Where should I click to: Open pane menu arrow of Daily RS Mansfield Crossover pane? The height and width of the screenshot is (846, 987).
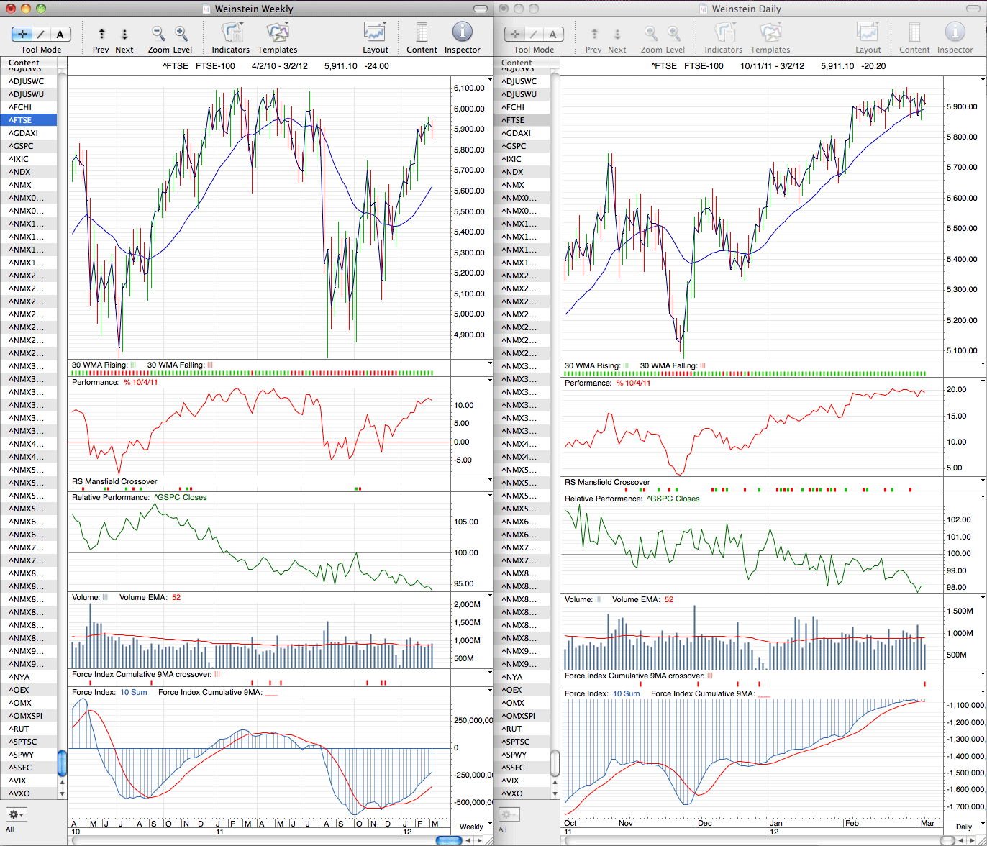(982, 481)
